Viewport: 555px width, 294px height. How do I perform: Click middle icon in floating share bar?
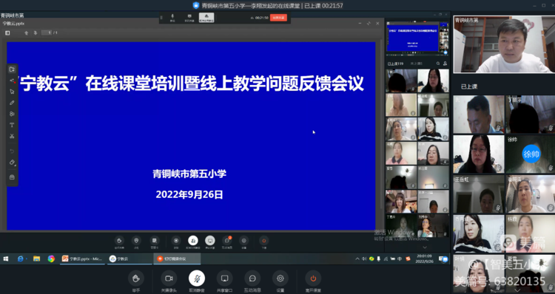pyautogui.click(x=189, y=18)
